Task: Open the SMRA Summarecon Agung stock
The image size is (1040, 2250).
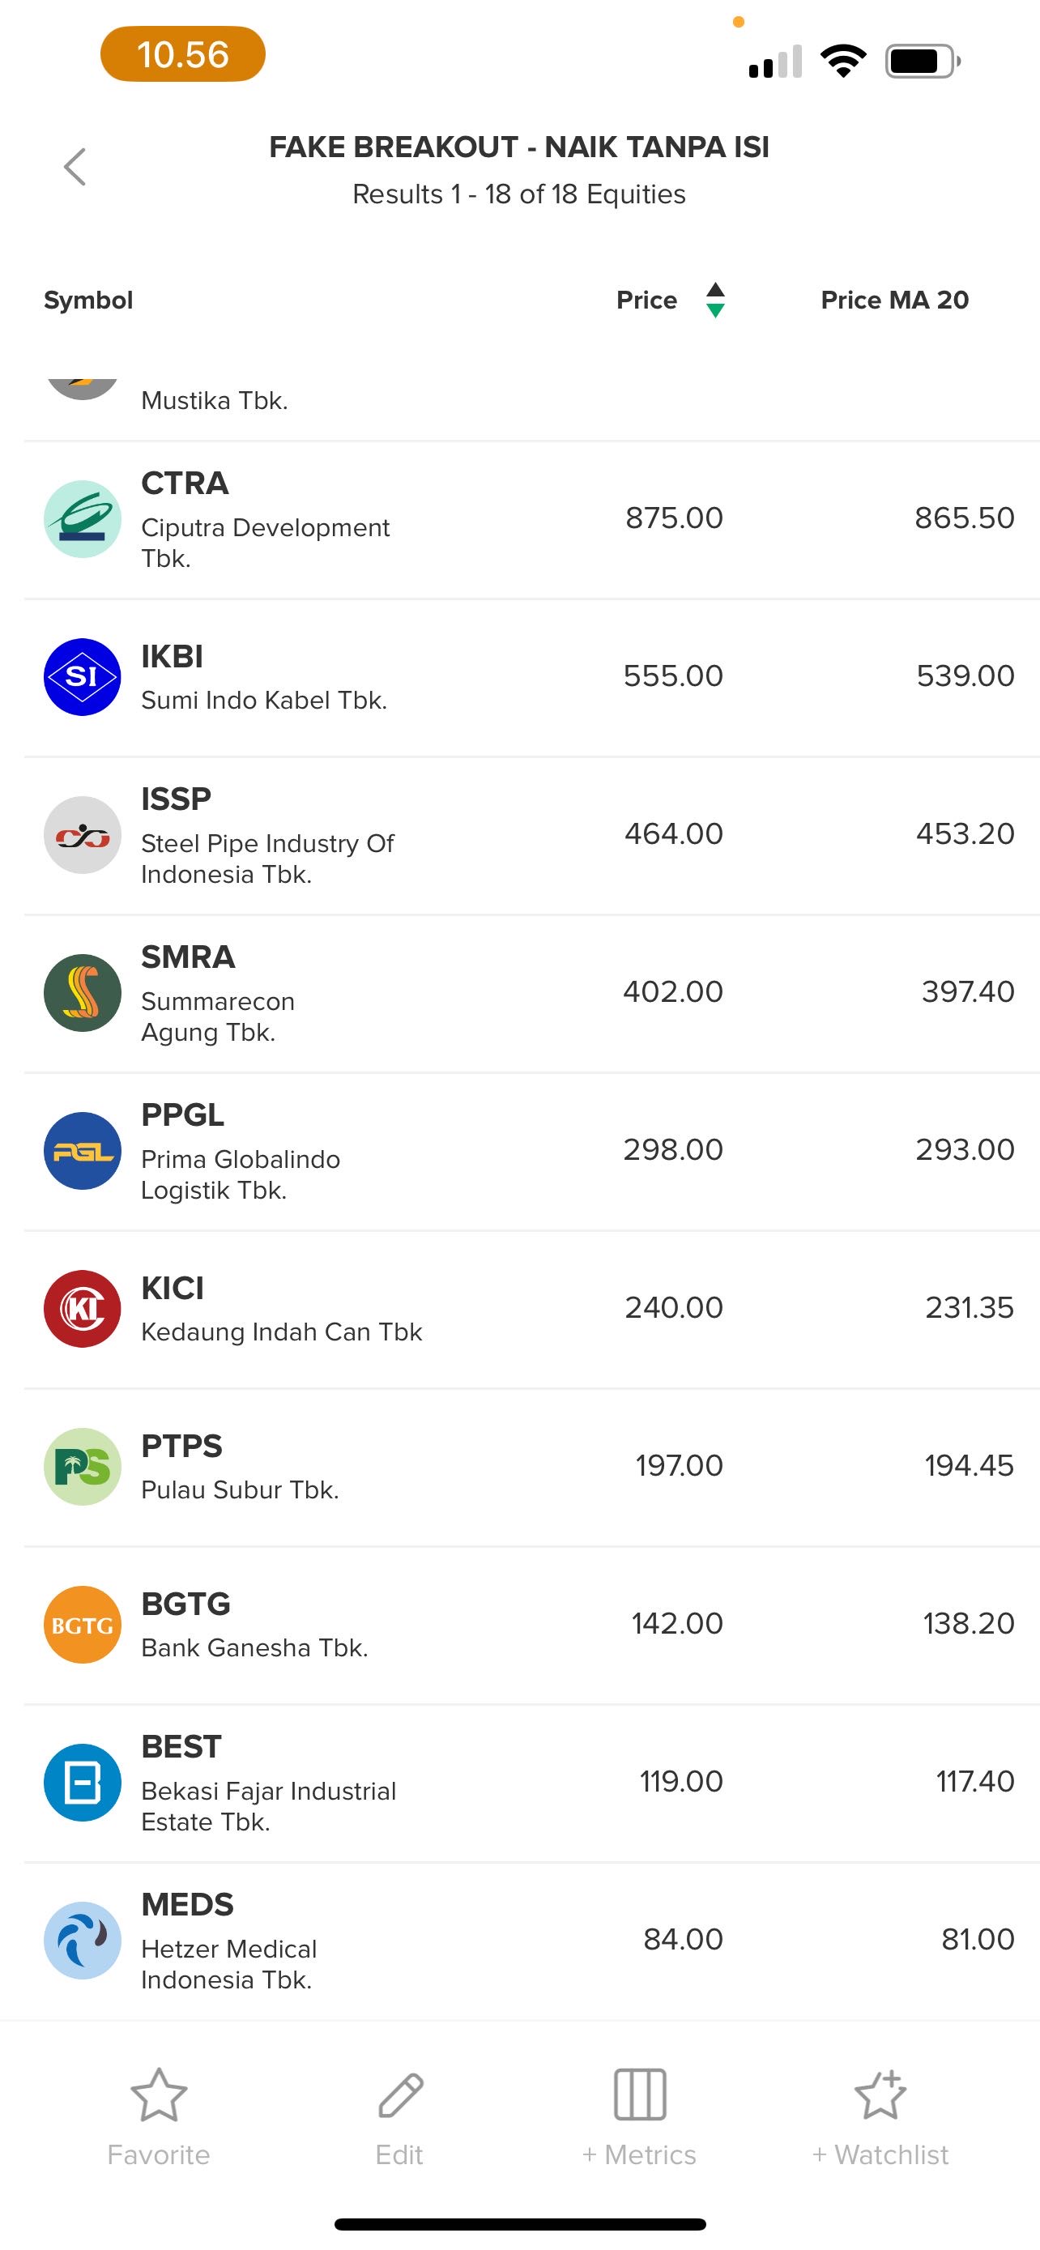Action: [x=219, y=993]
